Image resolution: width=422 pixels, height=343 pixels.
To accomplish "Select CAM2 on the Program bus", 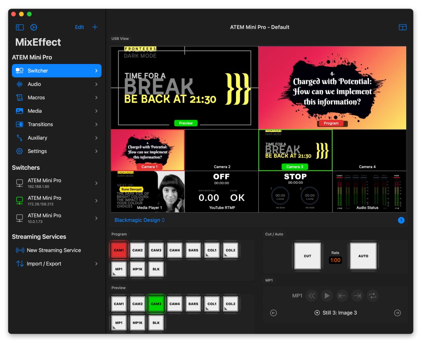I will [137, 250].
